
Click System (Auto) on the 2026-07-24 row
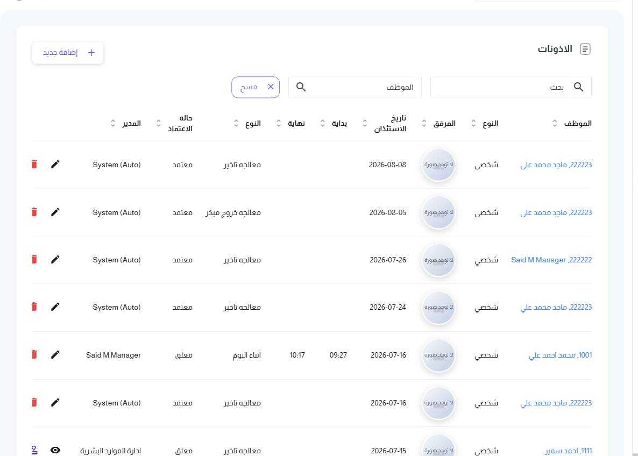pos(117,307)
